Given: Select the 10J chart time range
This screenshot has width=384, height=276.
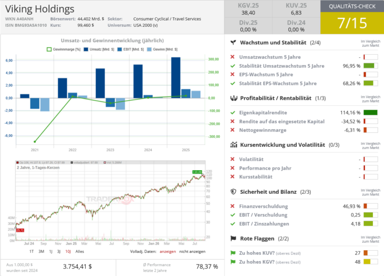Looking at the screenshot, I should [x=68, y=251].
